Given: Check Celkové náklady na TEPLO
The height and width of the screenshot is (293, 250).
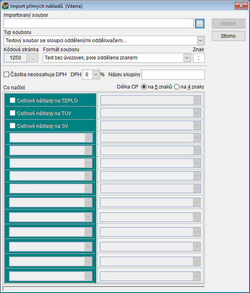Looking at the screenshot, I should 12,100.
